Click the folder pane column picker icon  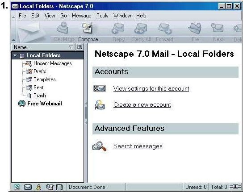80,47
